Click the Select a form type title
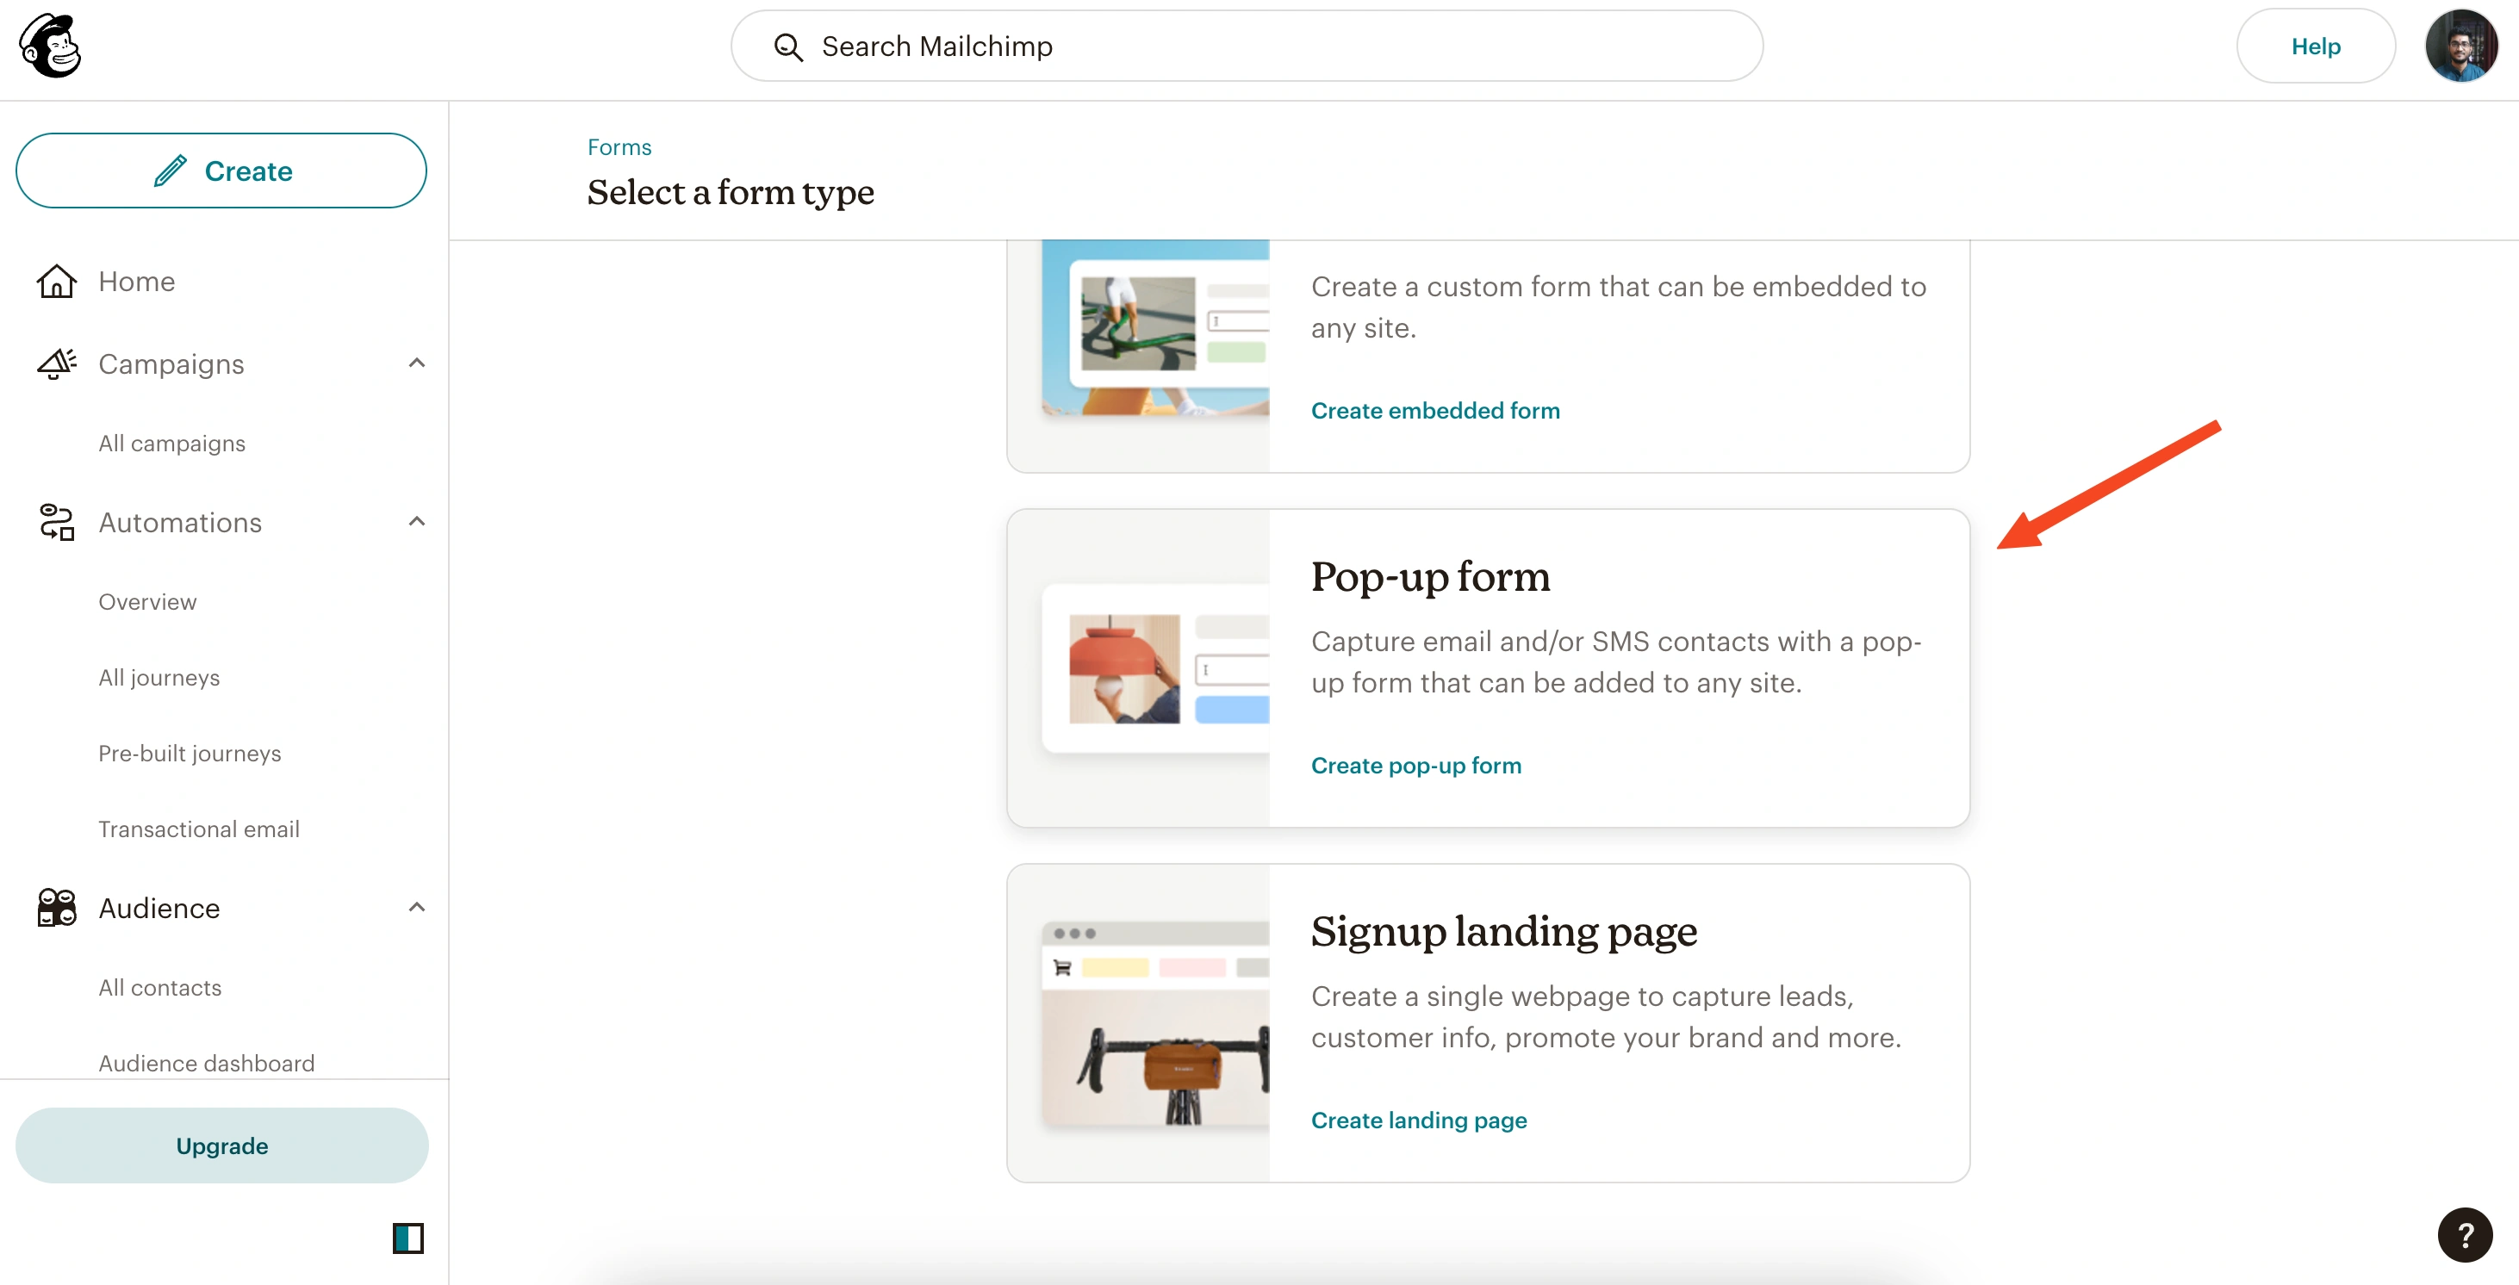 [x=731, y=193]
